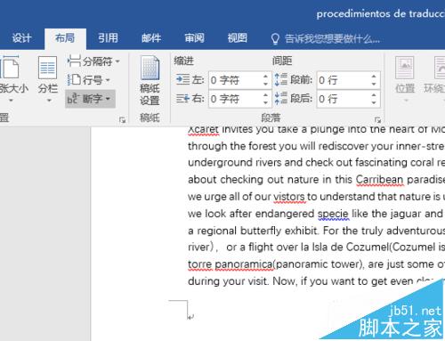The height and width of the screenshot is (341, 445).
Task: Click the left indent icon
Action: pos(182,79)
